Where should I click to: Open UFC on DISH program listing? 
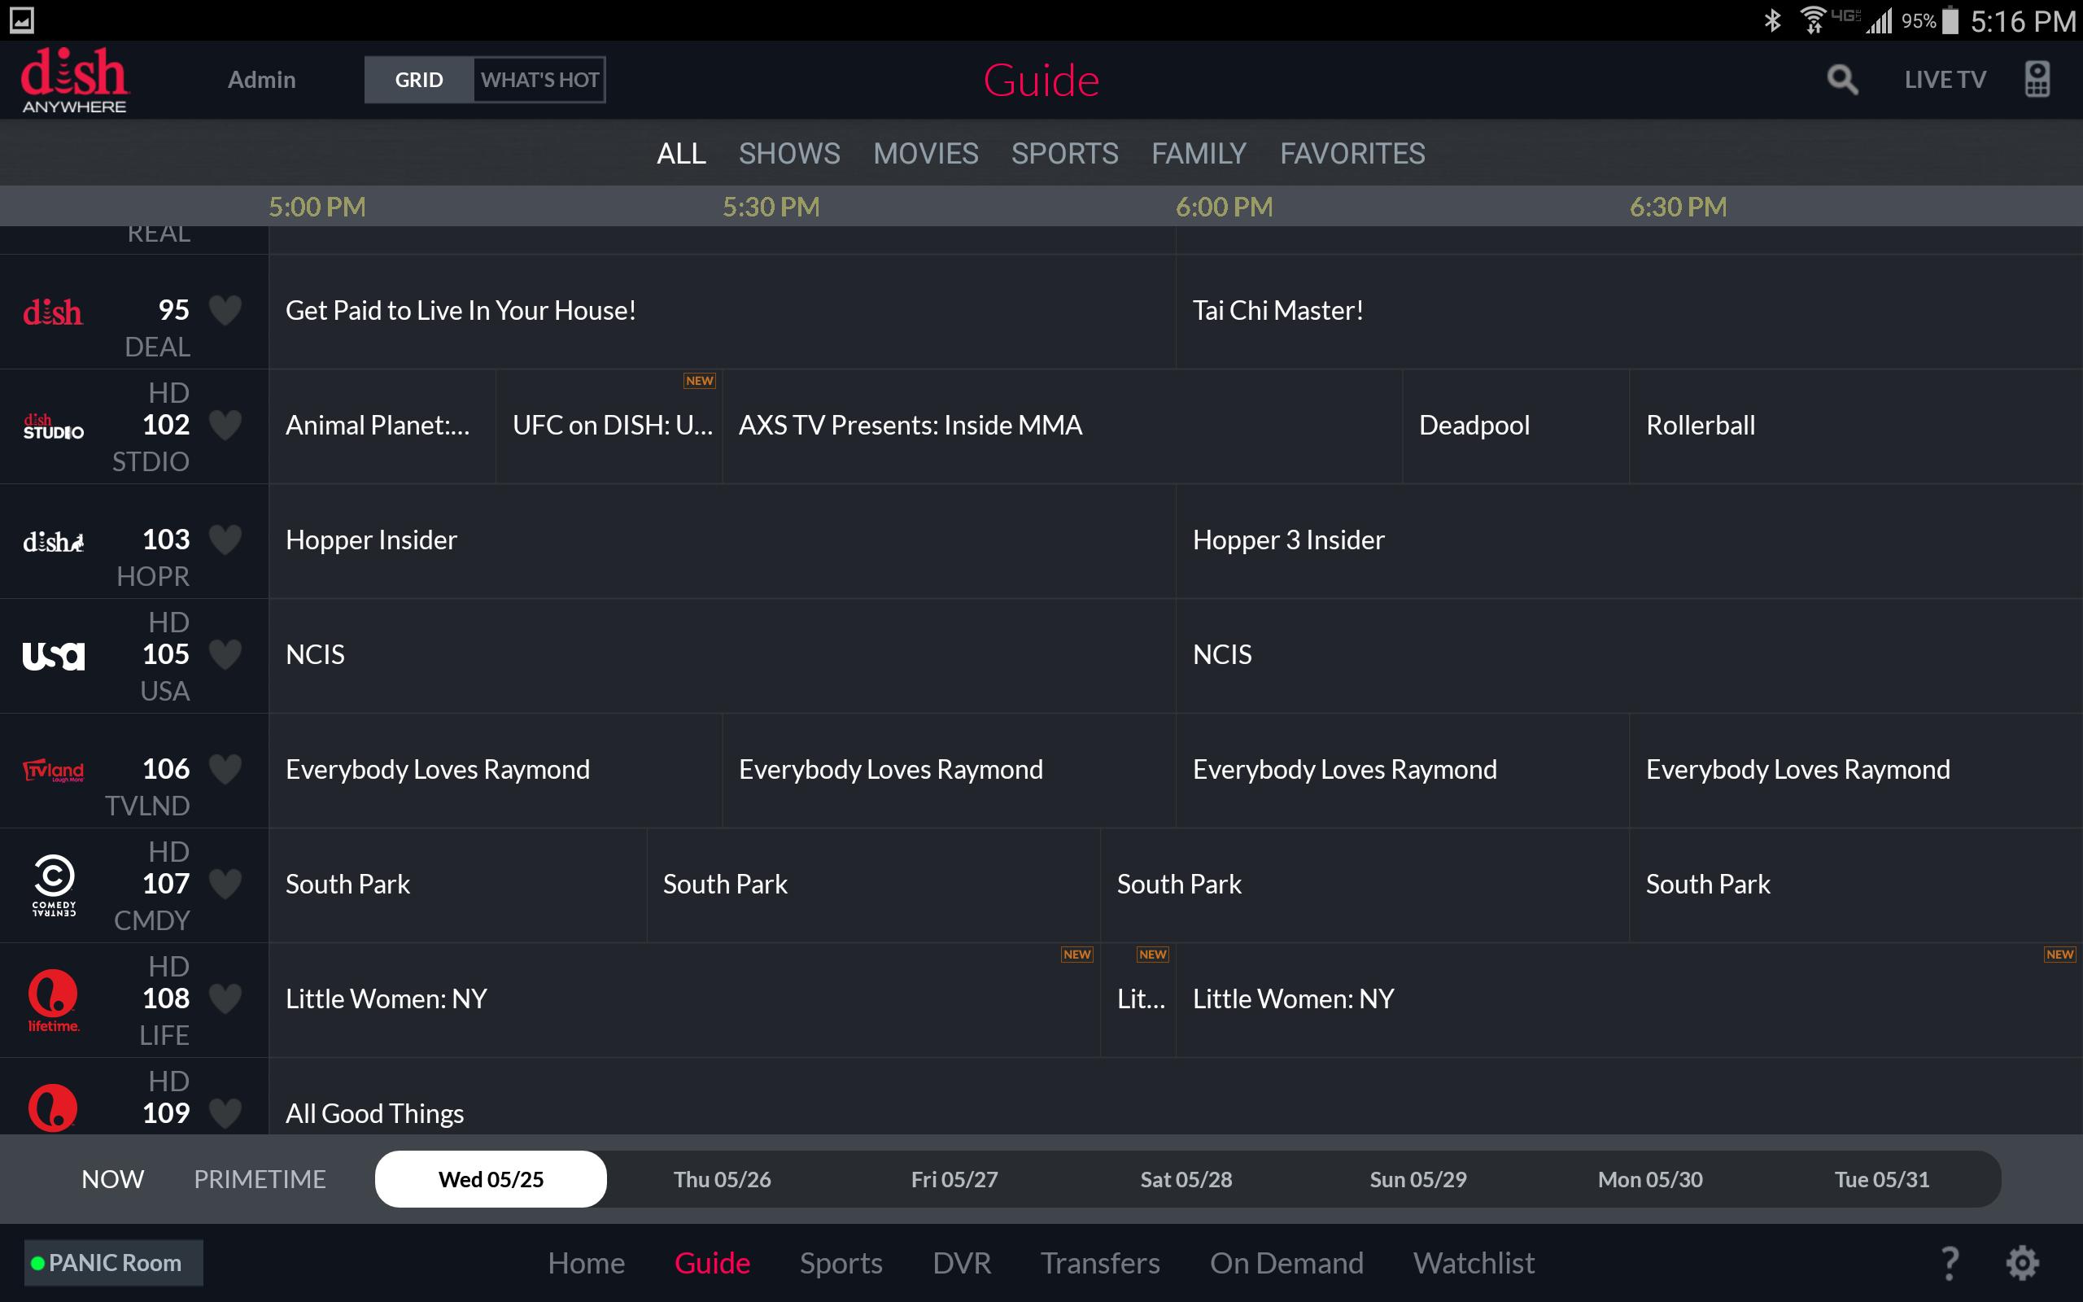[x=609, y=426]
